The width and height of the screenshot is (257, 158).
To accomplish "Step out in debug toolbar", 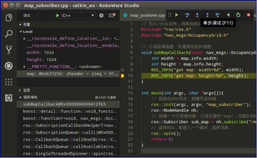I will point(207,15).
